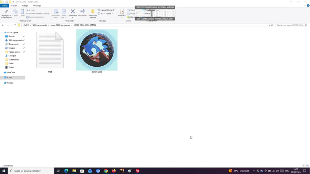The width and height of the screenshot is (310, 174).
Task: Click Historique in the Ouvrir group
Action: click(x=133, y=17)
